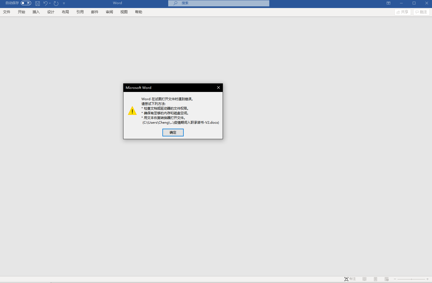Open the 文件 (File) menu
Viewport: 432px width, 283px height.
pyautogui.click(x=7, y=12)
